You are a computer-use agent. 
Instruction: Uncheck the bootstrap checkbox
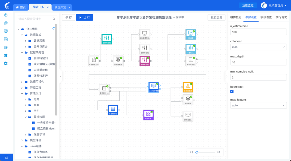click(232, 92)
